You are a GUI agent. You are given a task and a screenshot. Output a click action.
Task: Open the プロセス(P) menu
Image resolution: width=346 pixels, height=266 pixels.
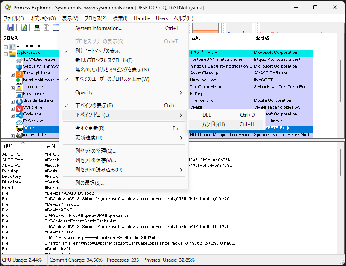click(96, 18)
